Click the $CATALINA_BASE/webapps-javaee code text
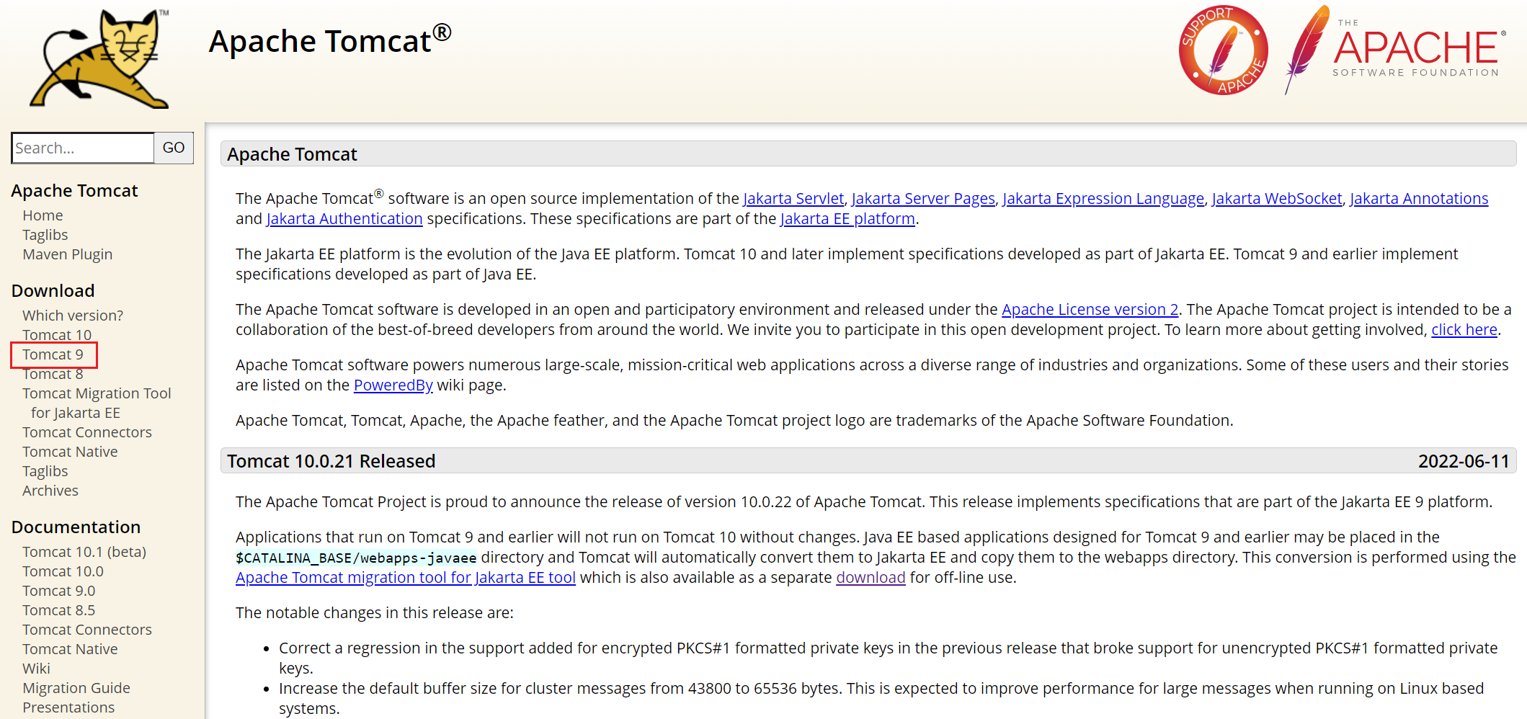1527x719 pixels. [x=356, y=558]
